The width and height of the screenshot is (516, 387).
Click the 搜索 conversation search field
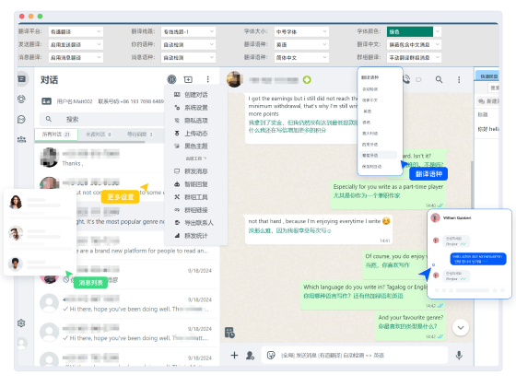(x=102, y=119)
